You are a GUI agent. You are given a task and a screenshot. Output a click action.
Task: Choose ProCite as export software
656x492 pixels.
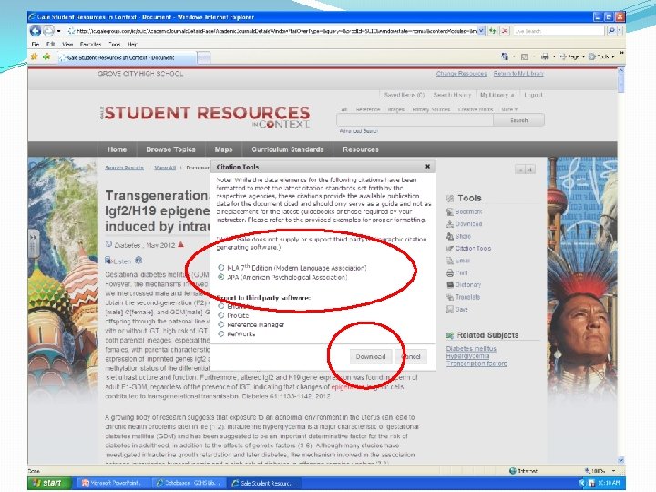220,315
